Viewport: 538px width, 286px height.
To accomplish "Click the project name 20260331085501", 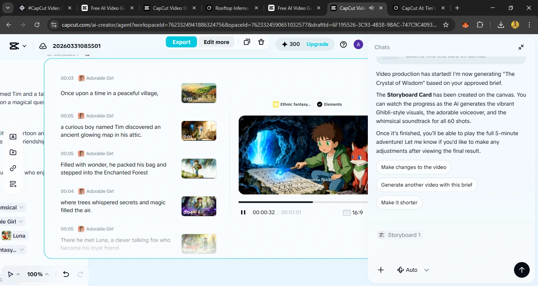I will coord(77,46).
